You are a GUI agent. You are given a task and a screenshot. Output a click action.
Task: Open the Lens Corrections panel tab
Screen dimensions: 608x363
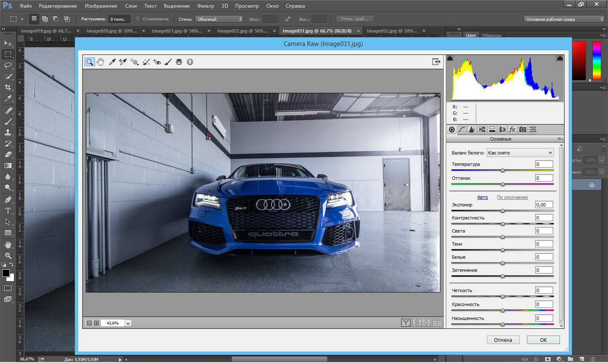coord(502,130)
